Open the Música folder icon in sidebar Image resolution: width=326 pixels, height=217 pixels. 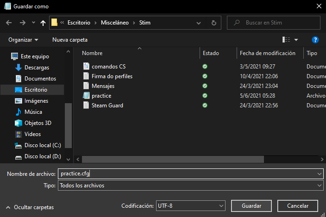coord(19,112)
